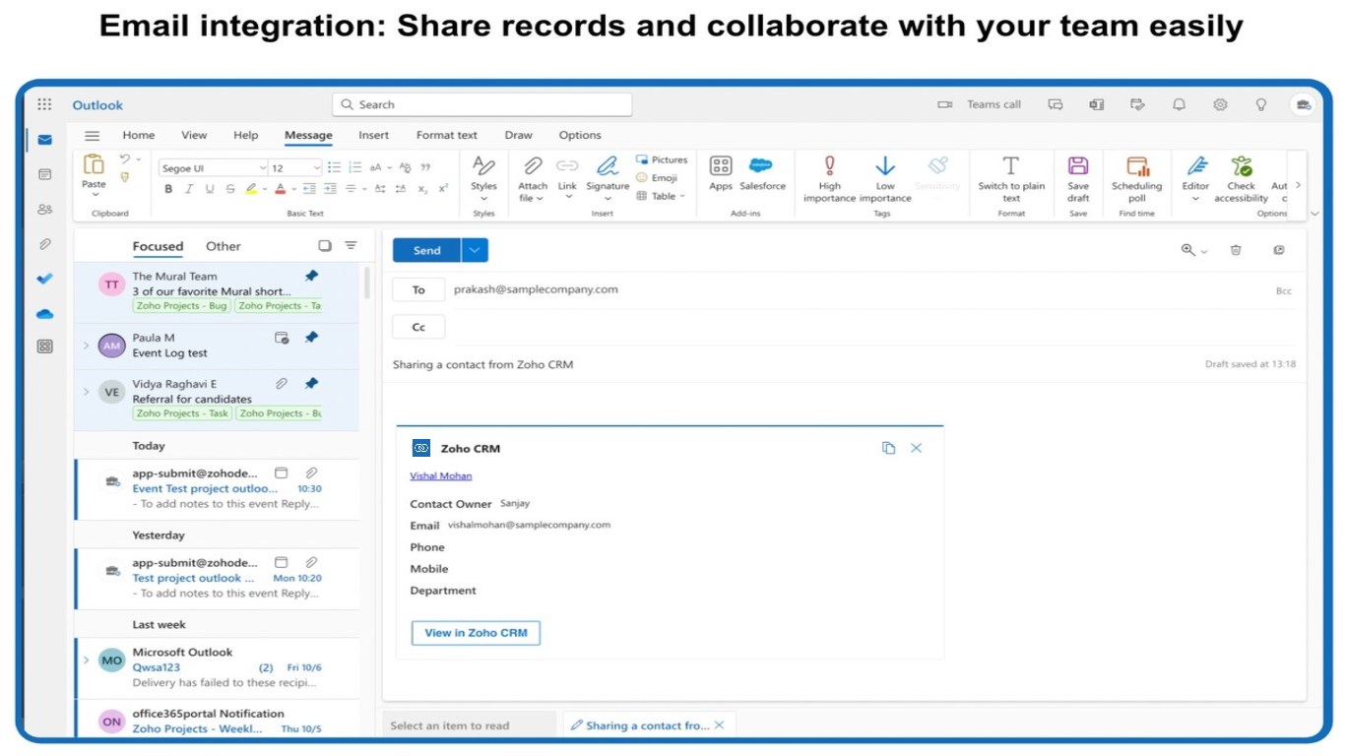Open the Home ribbon tab

coord(139,136)
